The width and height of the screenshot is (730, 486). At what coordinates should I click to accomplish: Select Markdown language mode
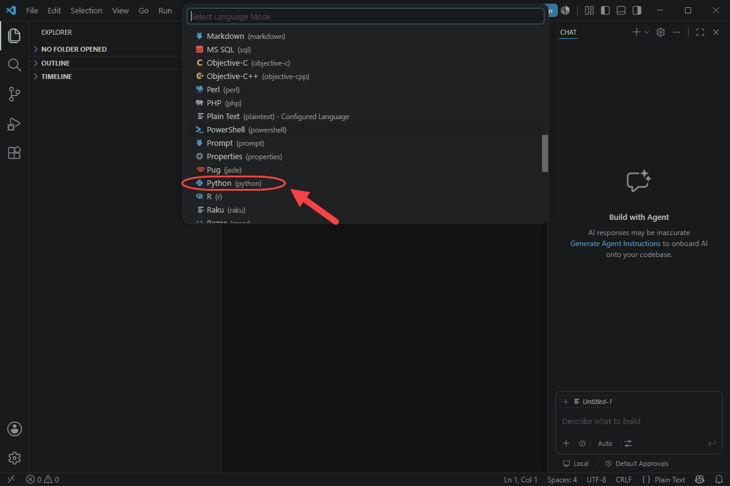pos(365,36)
